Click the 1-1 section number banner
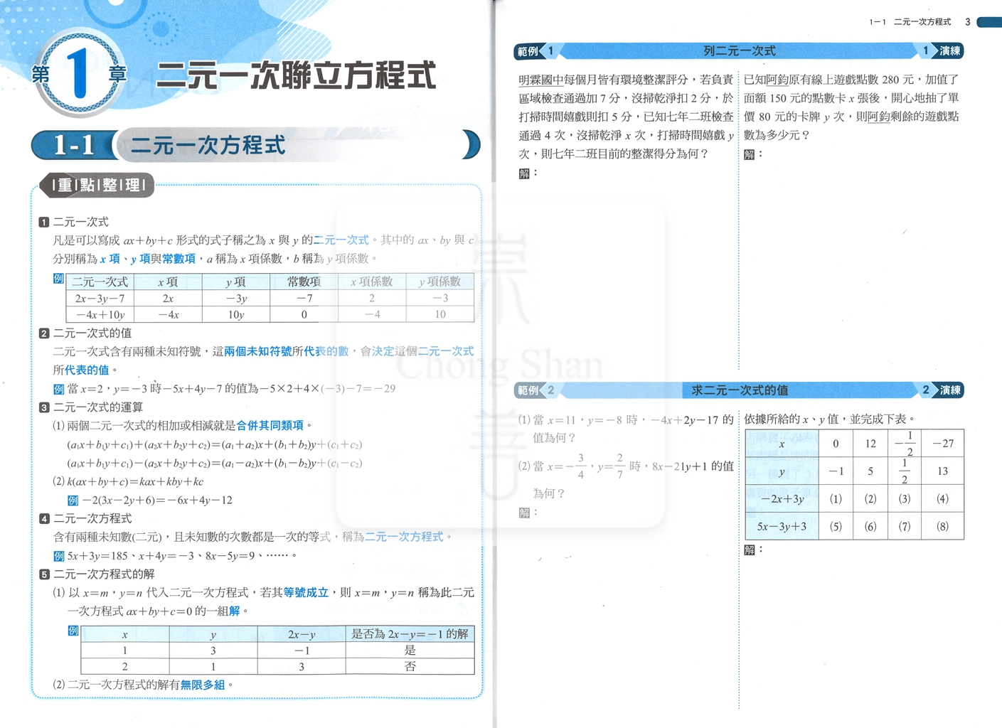This screenshot has height=728, width=1002. (x=73, y=145)
